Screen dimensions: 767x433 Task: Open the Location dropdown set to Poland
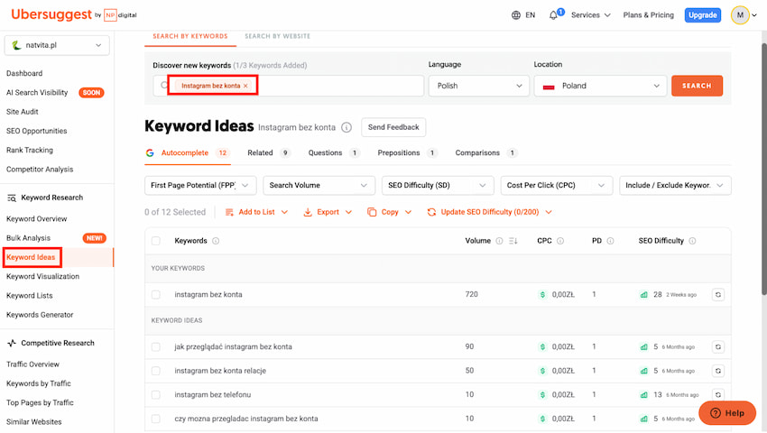coord(600,86)
